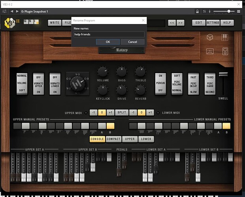The image size is (245, 197).
Task: Switch to COMPACT view tab
Action: [x=113, y=139]
